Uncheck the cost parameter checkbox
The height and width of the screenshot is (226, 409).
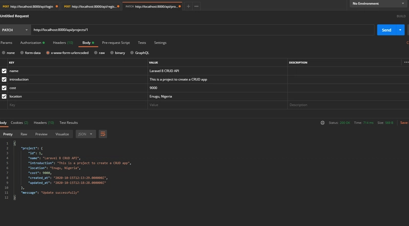point(4,88)
